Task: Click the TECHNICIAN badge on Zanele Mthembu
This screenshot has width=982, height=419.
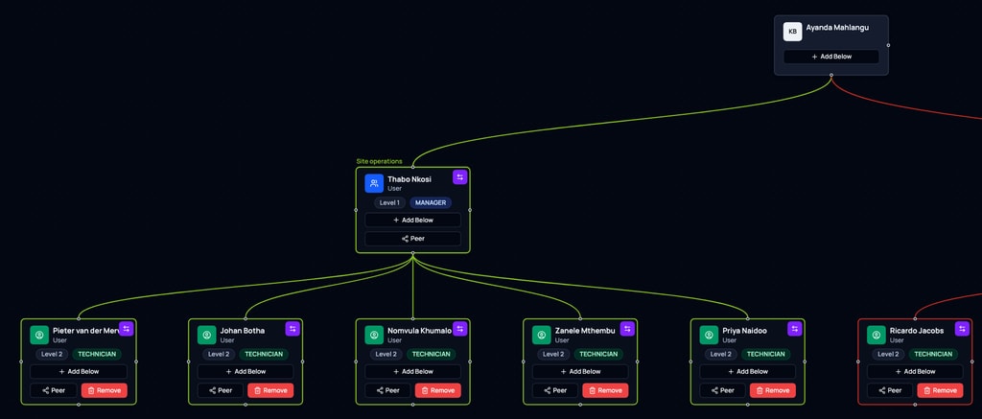Action: click(x=598, y=354)
